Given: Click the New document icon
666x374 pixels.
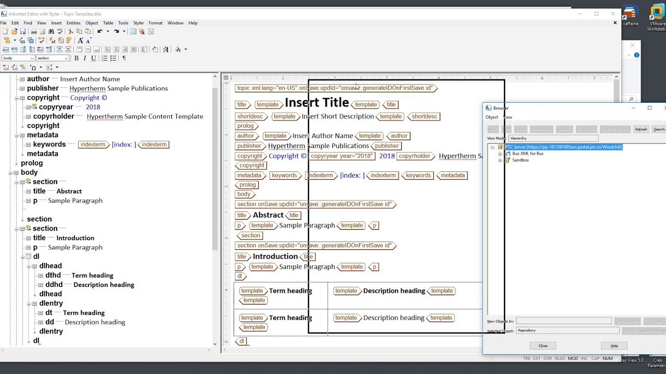Looking at the screenshot, I should pos(5,31).
